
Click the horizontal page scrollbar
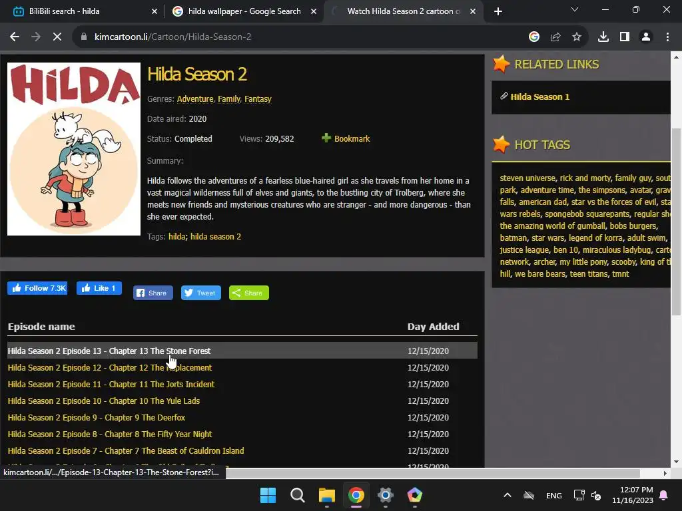click(x=433, y=473)
